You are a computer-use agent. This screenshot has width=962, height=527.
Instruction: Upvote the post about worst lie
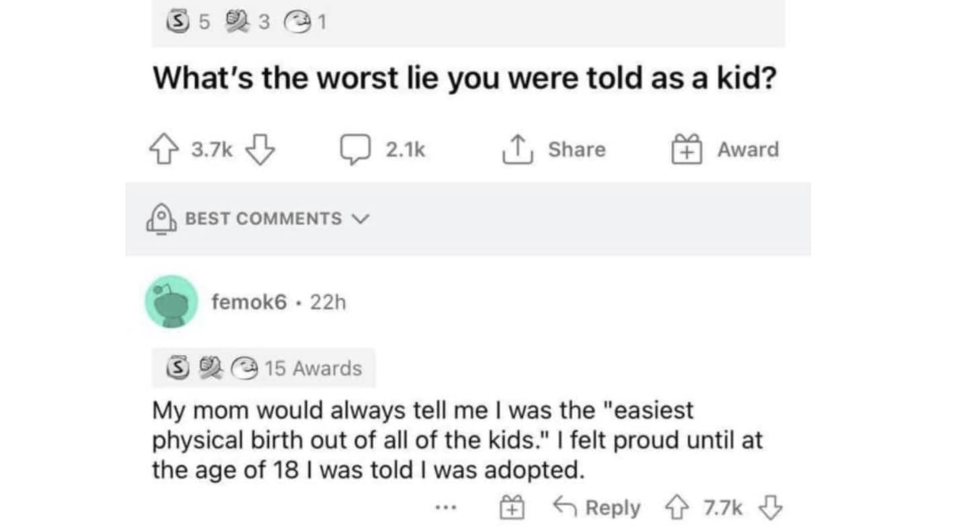pos(163,150)
